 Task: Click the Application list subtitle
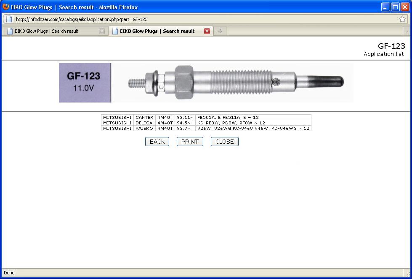[384, 54]
